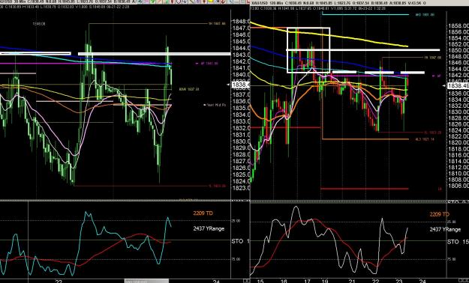The width and height of the screenshot is (469, 283).
Task: Click date label 22 on left chart time axis
Action: (59, 282)
